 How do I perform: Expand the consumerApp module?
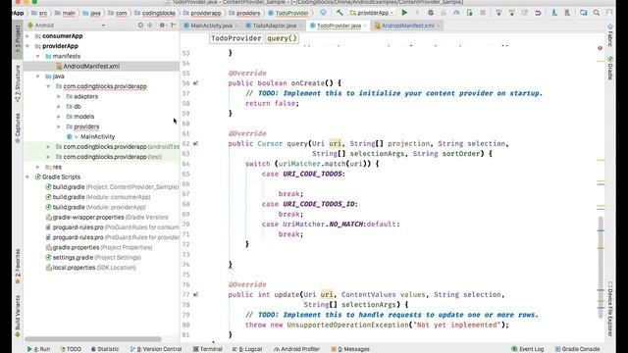click(27, 36)
